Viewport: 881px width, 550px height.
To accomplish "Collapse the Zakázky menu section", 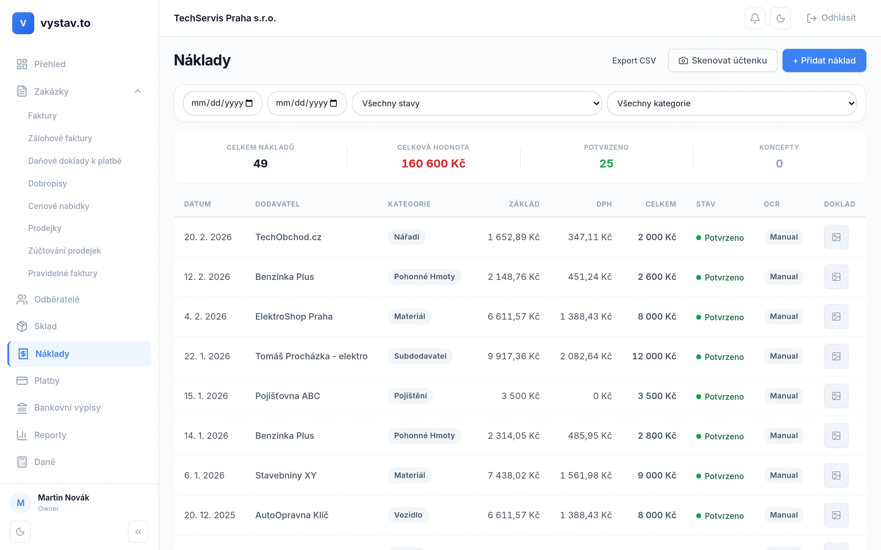I will coord(138,91).
